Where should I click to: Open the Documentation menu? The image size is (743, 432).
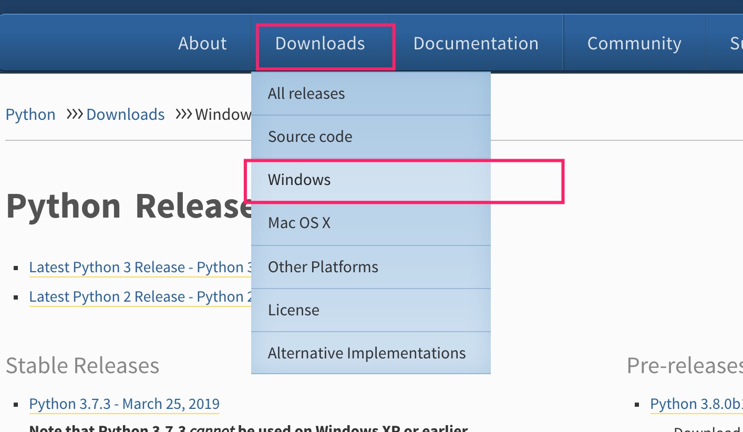point(475,43)
